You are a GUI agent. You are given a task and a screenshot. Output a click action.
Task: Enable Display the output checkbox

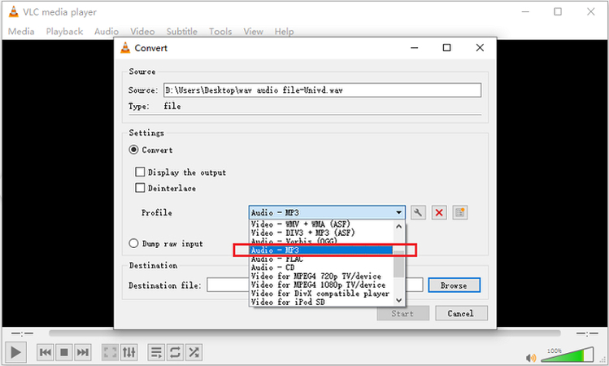(140, 172)
